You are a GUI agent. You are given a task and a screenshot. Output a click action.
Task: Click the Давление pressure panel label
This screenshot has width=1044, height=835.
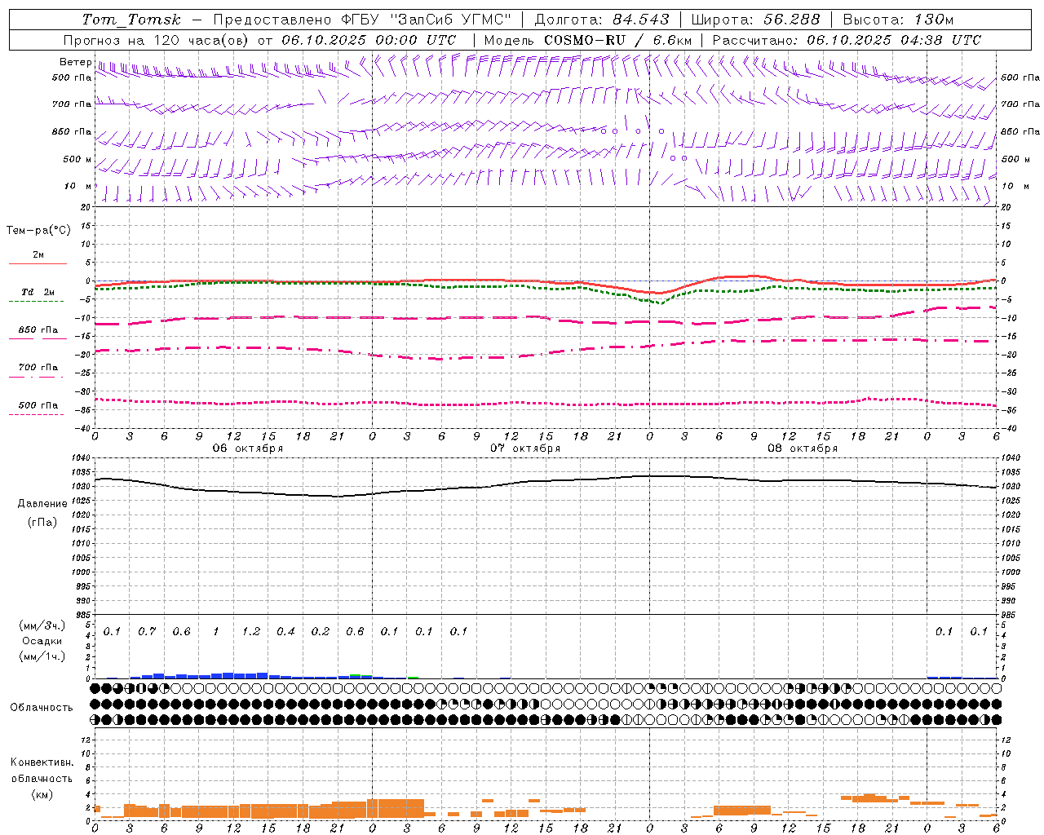[42, 504]
